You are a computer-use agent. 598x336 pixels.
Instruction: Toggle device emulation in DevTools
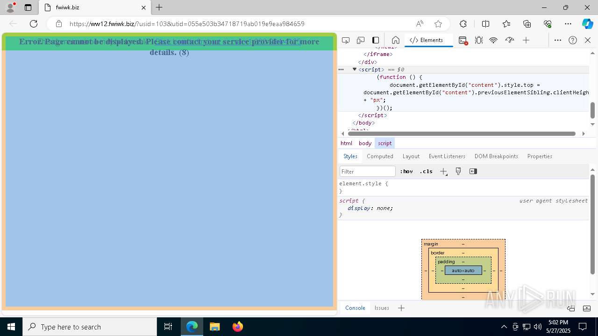point(361,40)
